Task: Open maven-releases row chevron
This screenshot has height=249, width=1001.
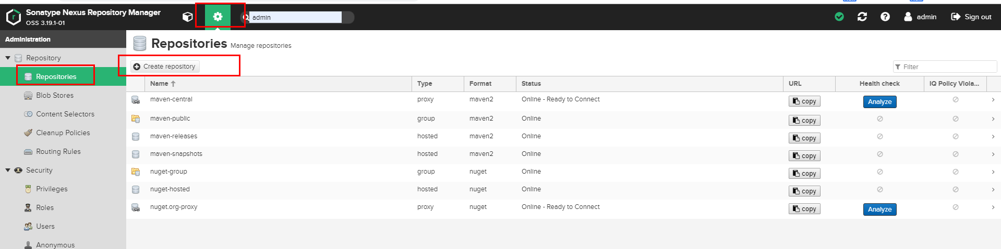Action: click(993, 137)
